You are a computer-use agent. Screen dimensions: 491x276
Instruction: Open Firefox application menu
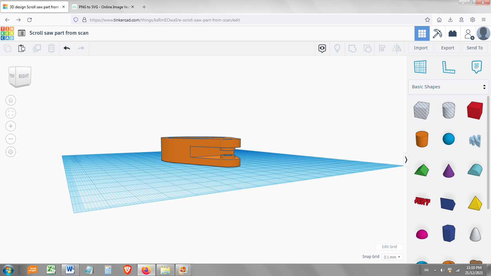point(484,20)
